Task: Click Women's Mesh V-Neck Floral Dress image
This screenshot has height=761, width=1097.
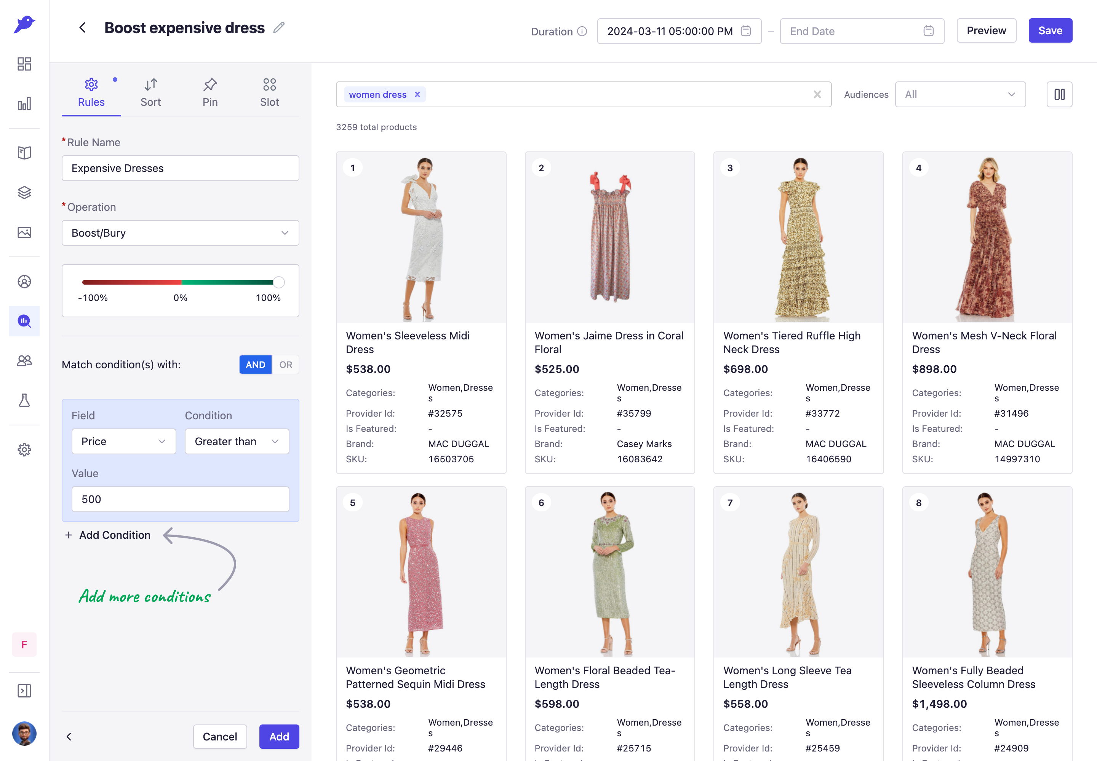Action: [x=987, y=237]
